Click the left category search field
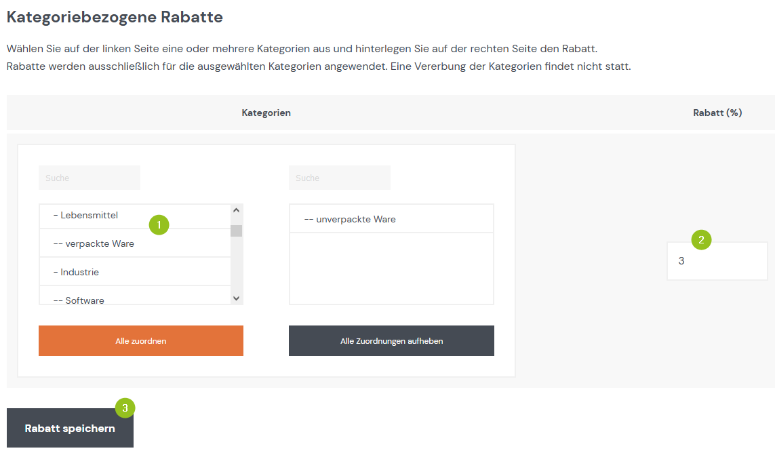Screen dimensions: 775x455 [90, 178]
